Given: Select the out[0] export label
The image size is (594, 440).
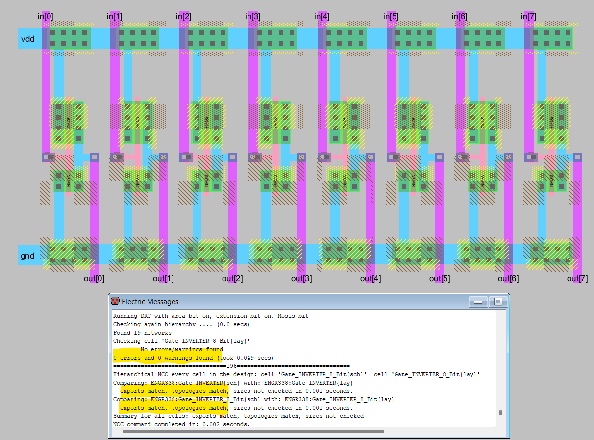Looking at the screenshot, I should pyautogui.click(x=94, y=279).
